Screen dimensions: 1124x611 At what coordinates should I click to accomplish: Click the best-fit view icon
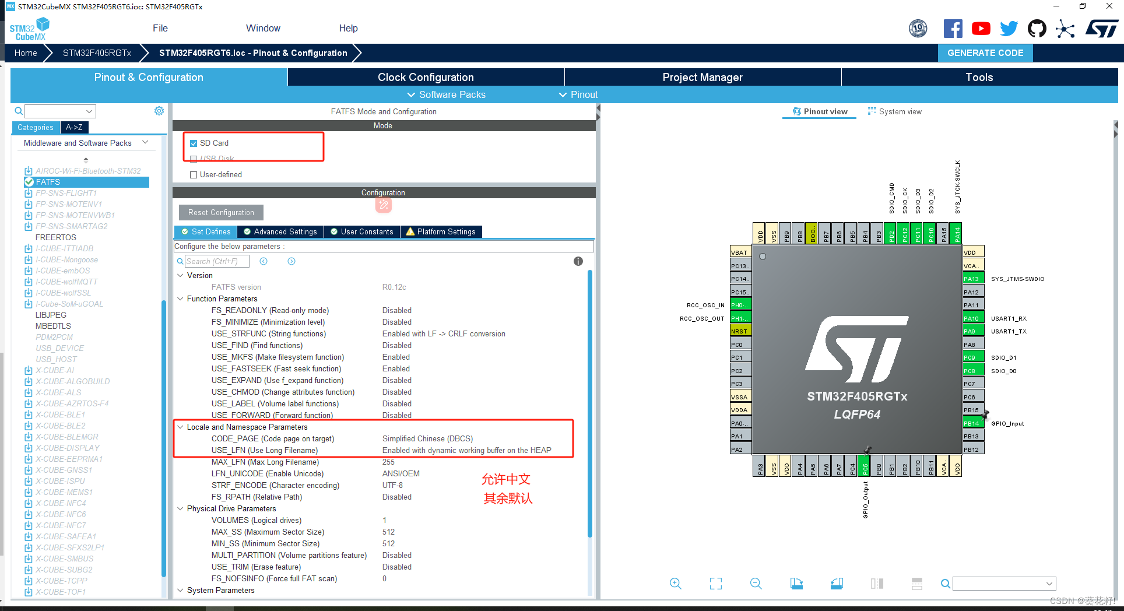(715, 583)
